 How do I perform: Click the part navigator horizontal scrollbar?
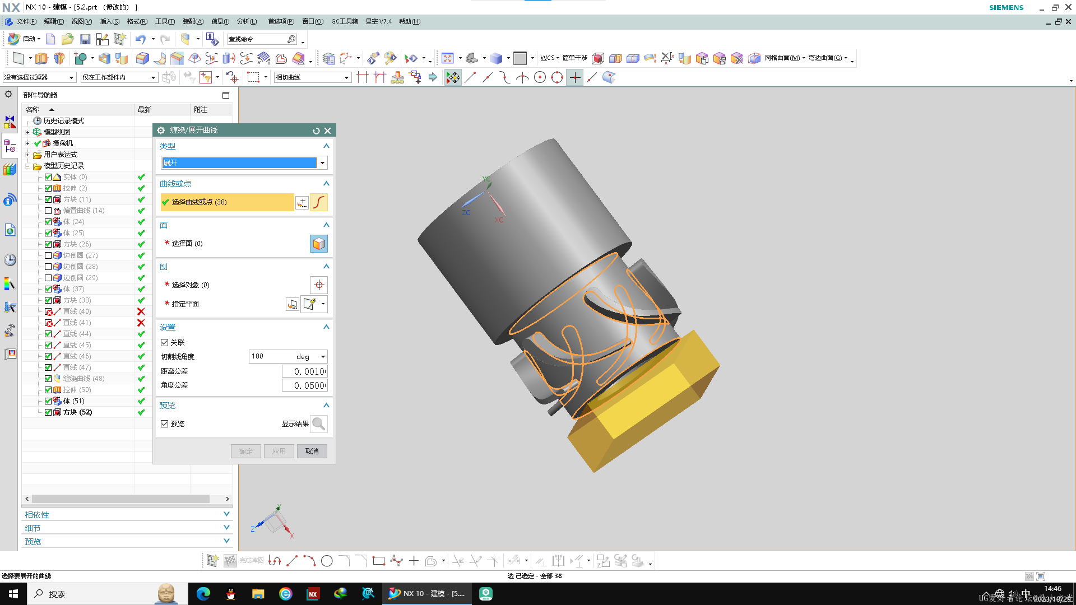click(x=120, y=499)
